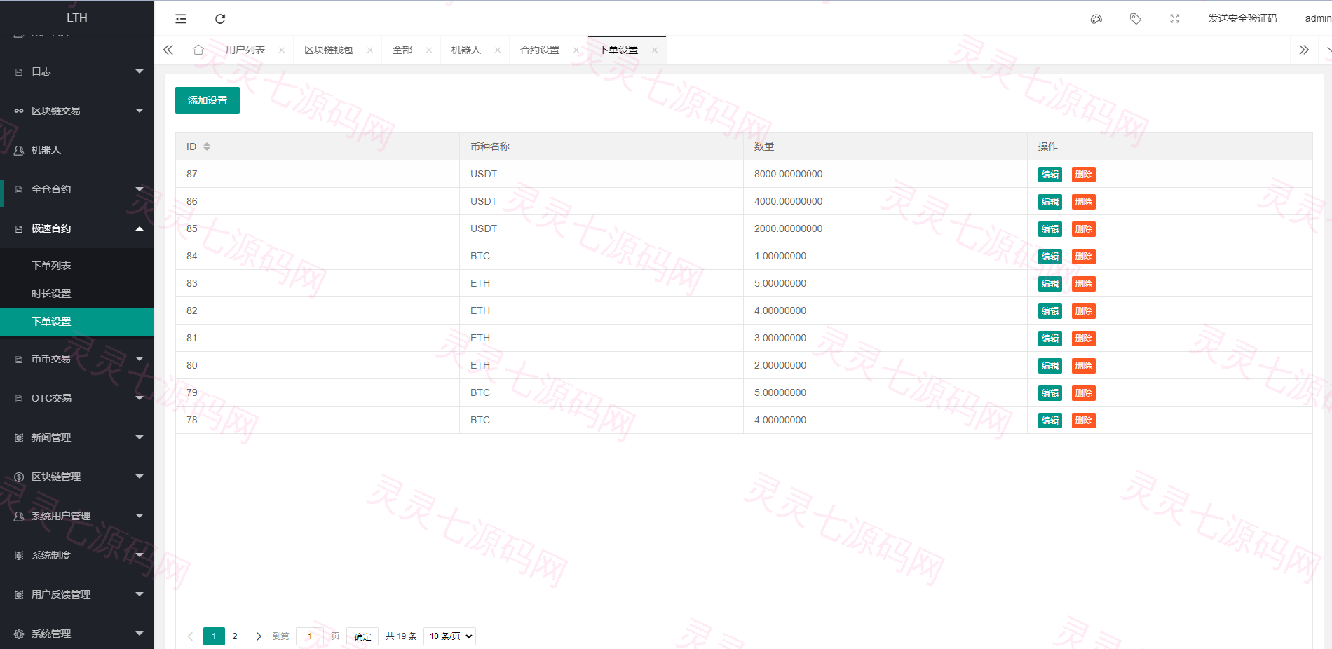Viewport: 1332px width, 649px height.
Task: Switch to 区块链钱包 tab
Action: coord(329,50)
